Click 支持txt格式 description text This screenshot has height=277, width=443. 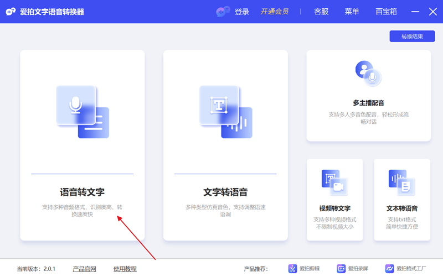402,223
